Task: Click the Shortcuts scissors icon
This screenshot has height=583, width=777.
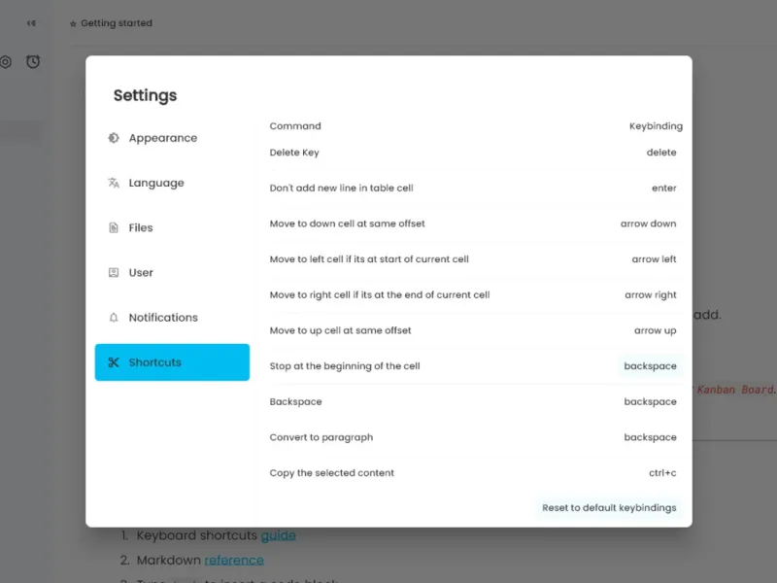Action: point(114,362)
